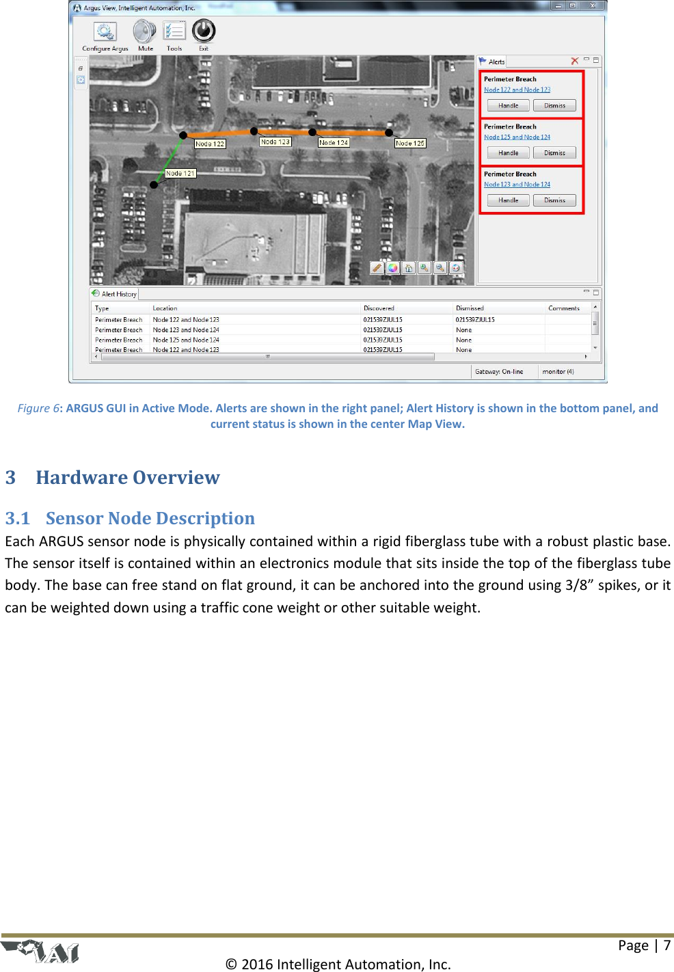Click the zoom in magnifier on map
Viewport: 674px width, 972px height.
(424, 268)
